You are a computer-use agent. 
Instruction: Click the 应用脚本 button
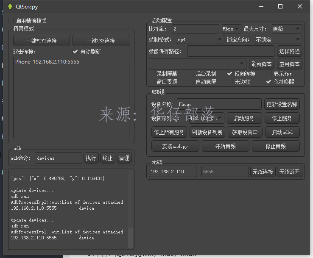pos(289,64)
